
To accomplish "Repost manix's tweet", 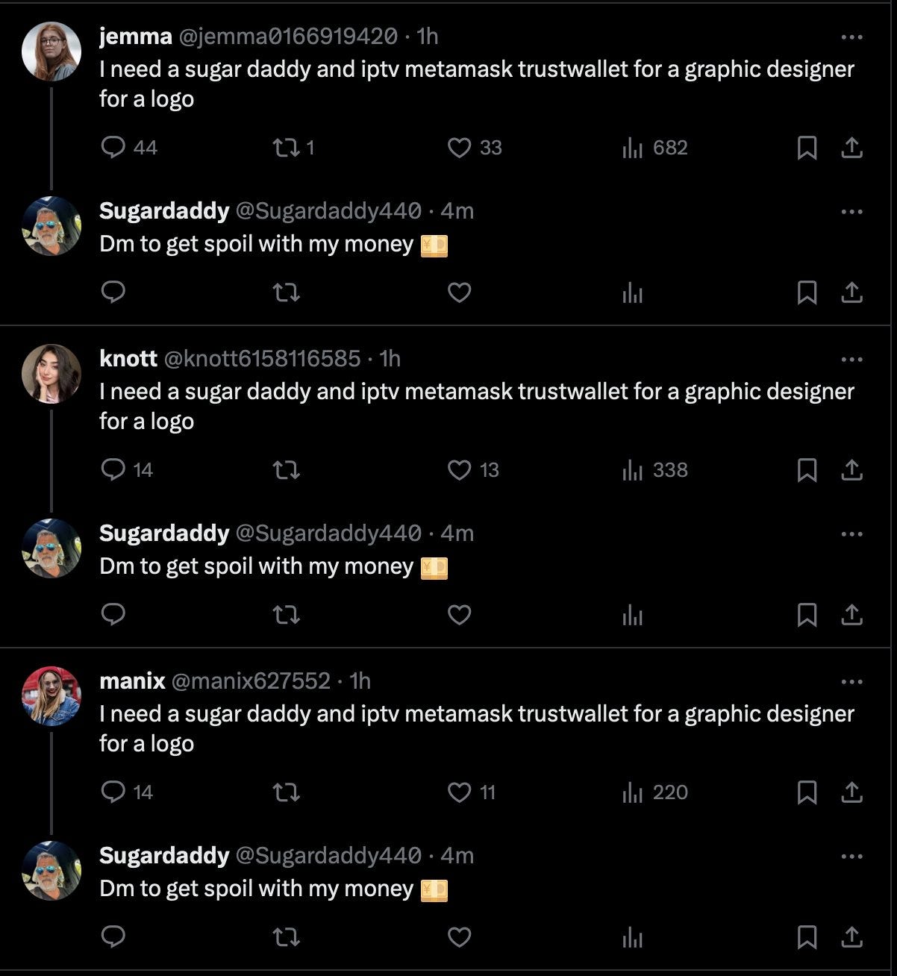I will coord(286,792).
